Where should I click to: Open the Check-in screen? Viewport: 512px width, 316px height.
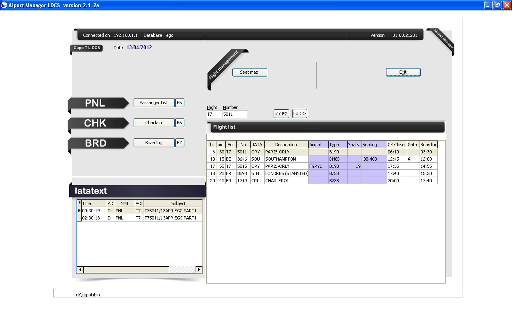click(154, 123)
